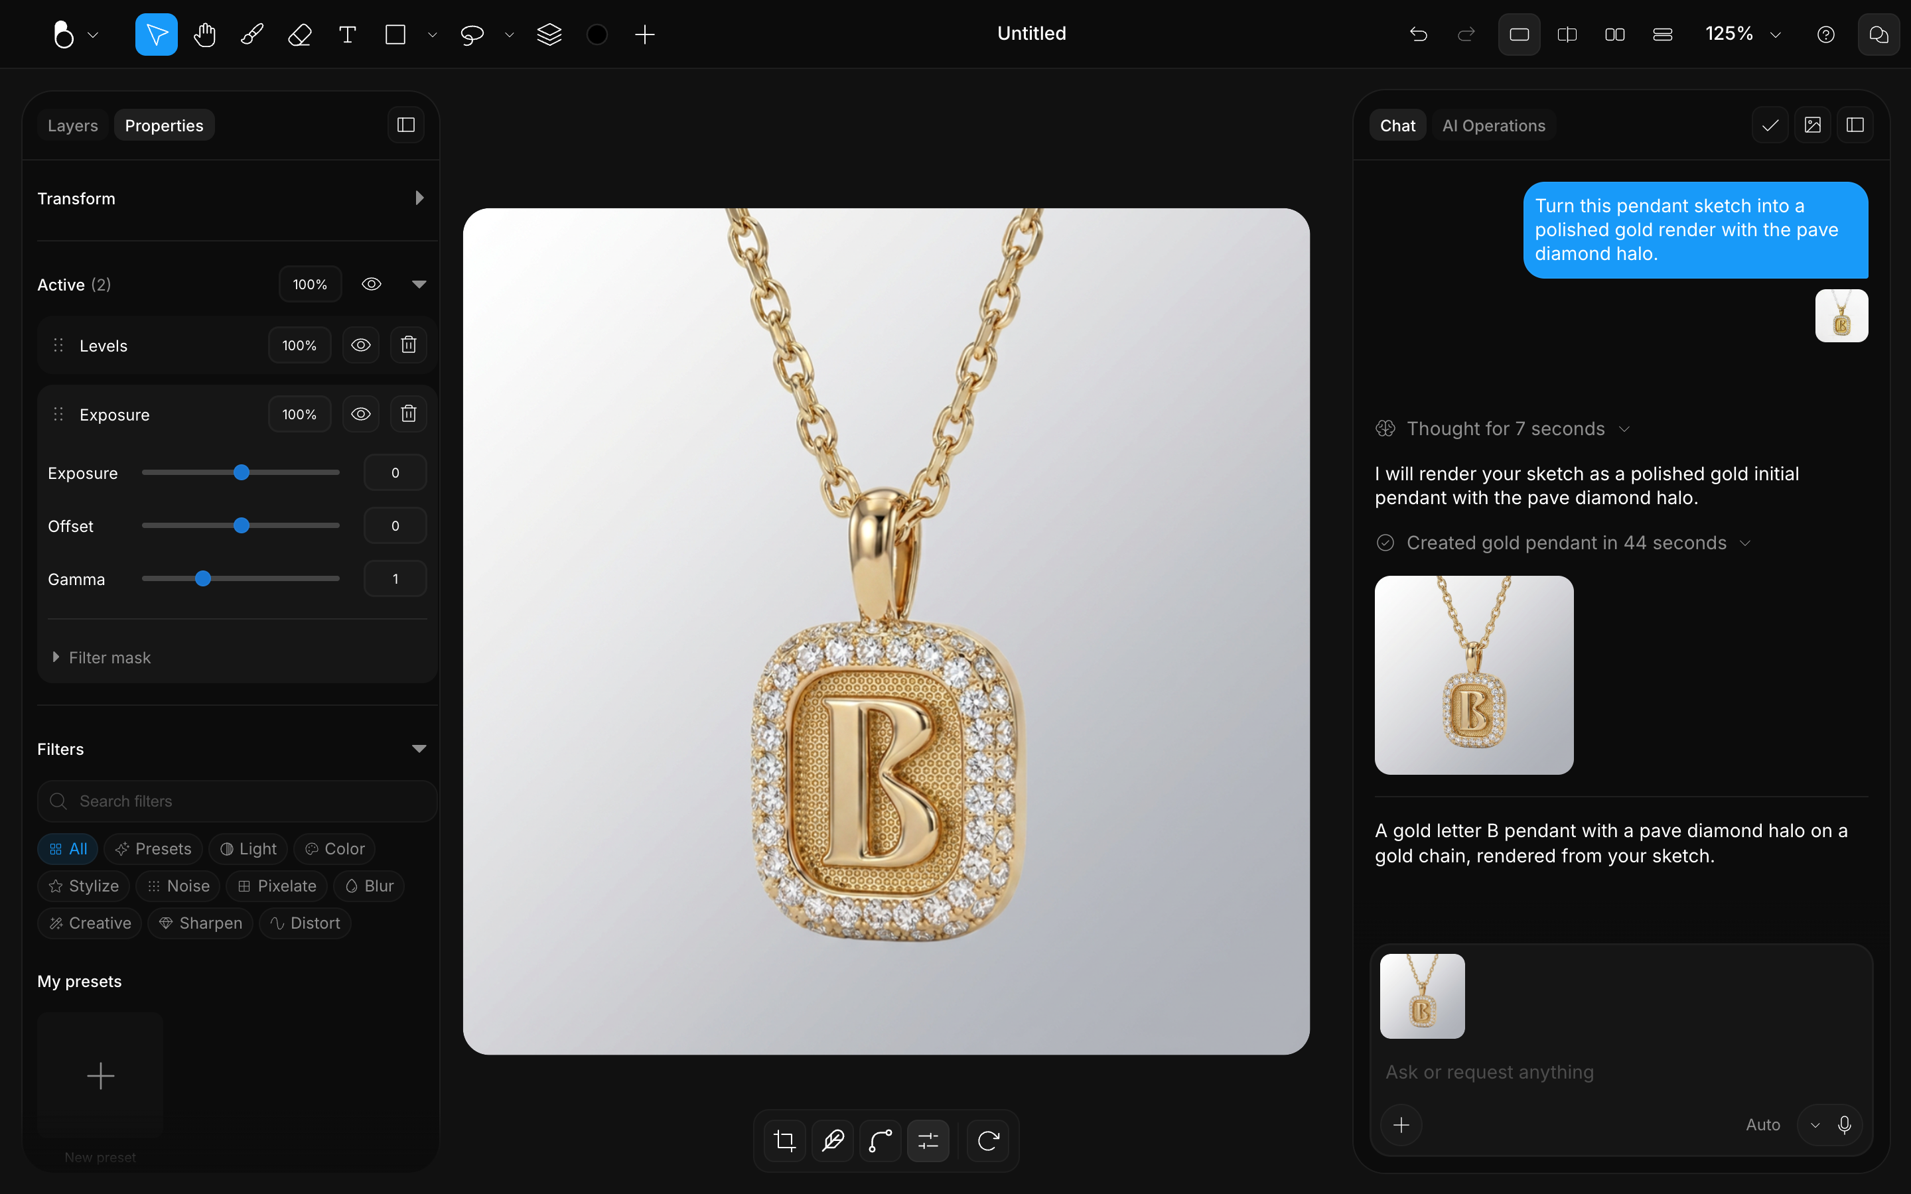
Task: Add a New preset with plus tile
Action: [x=100, y=1075]
